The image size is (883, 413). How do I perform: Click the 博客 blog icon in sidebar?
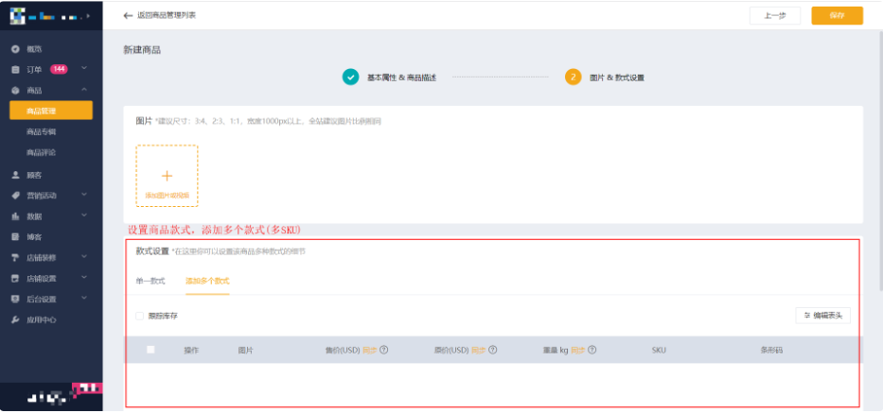[x=15, y=236]
